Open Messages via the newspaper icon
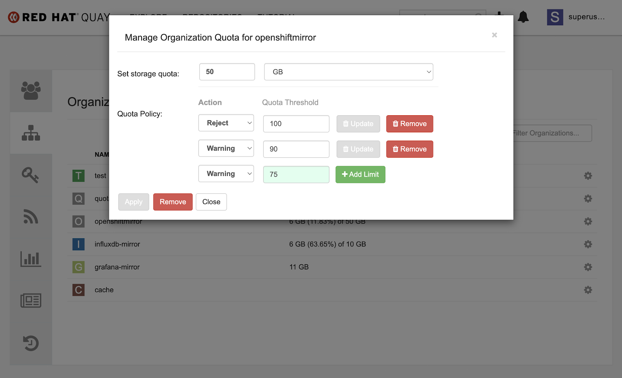The height and width of the screenshot is (378, 622). point(31,300)
